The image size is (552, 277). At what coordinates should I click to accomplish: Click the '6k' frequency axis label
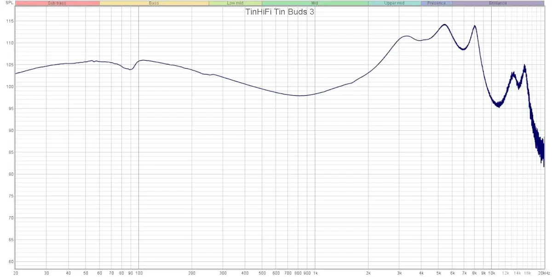452,273
